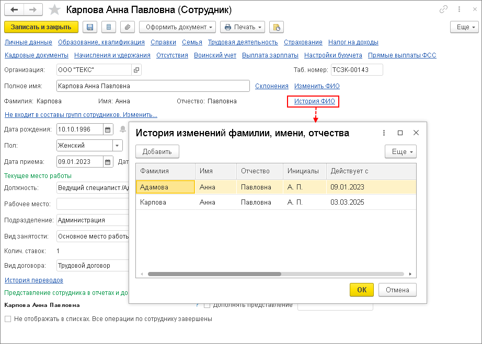Open 'Отсутствия' link
Viewport: 482px width, 344px height.
click(172, 55)
